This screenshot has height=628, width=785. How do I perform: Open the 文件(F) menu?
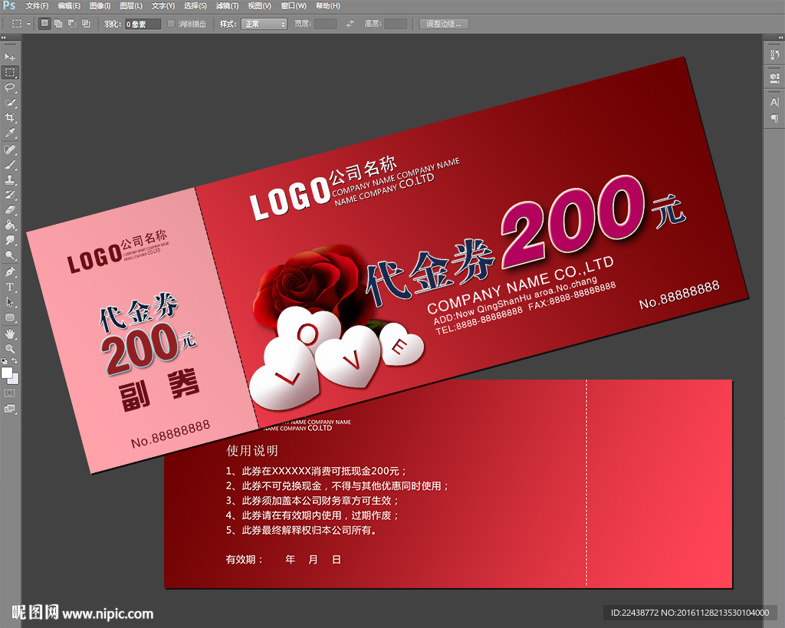37,6
